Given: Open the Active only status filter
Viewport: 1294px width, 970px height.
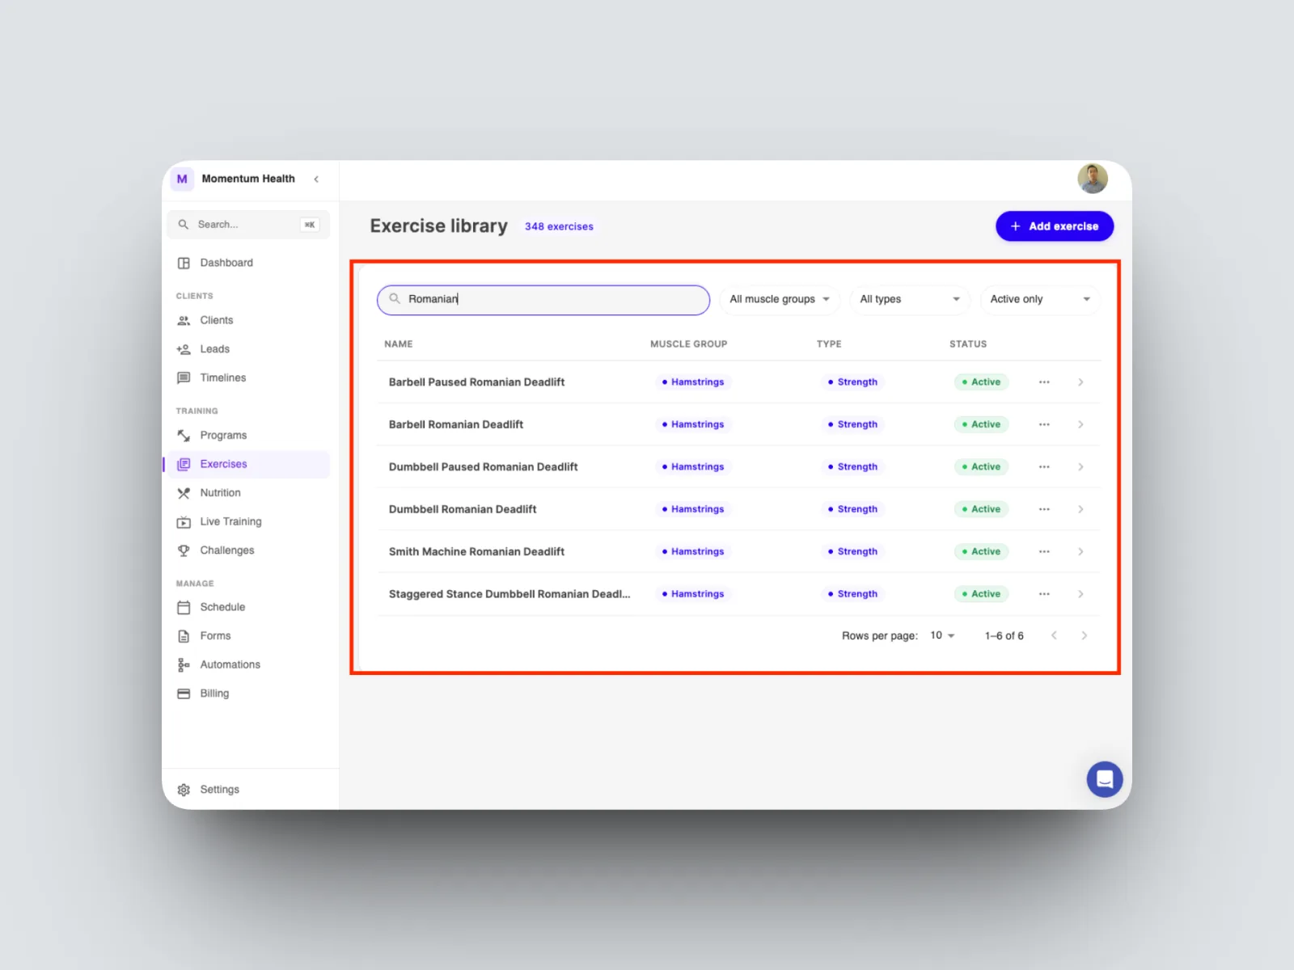Looking at the screenshot, I should click(1040, 299).
